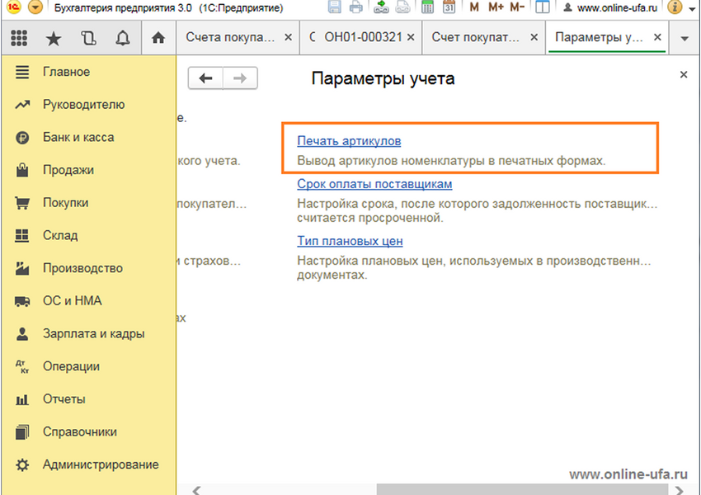Image resolution: width=701 pixels, height=495 pixels.
Task: Open the Зарплата и кадры section
Action: click(93, 333)
